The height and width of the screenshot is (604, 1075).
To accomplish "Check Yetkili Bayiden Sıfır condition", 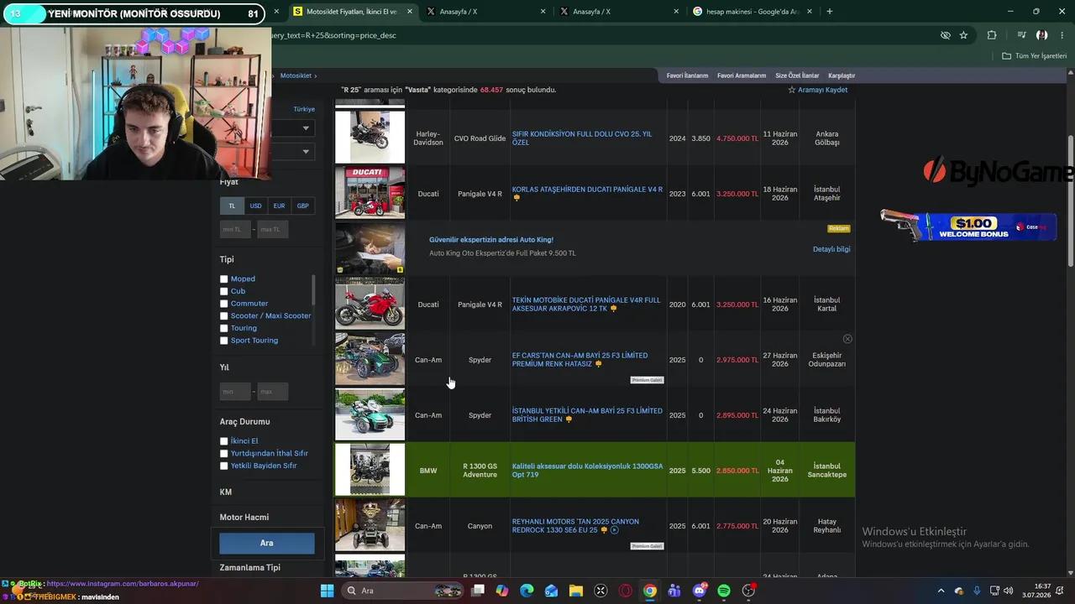I will coord(224,466).
